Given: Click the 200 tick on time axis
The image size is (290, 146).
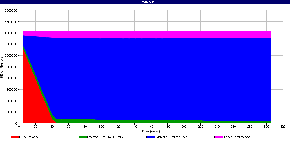Looking at the screenshot, I should point(184,127).
